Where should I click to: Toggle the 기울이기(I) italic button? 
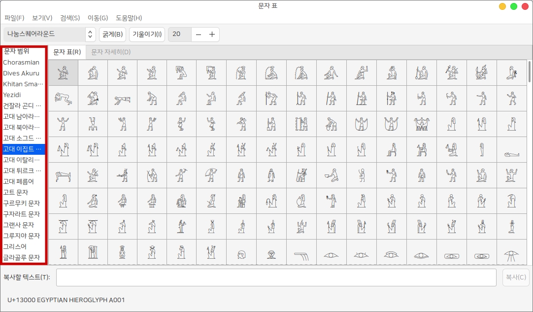click(x=147, y=34)
